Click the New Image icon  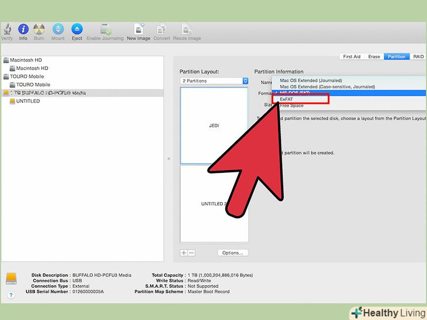[x=139, y=29]
